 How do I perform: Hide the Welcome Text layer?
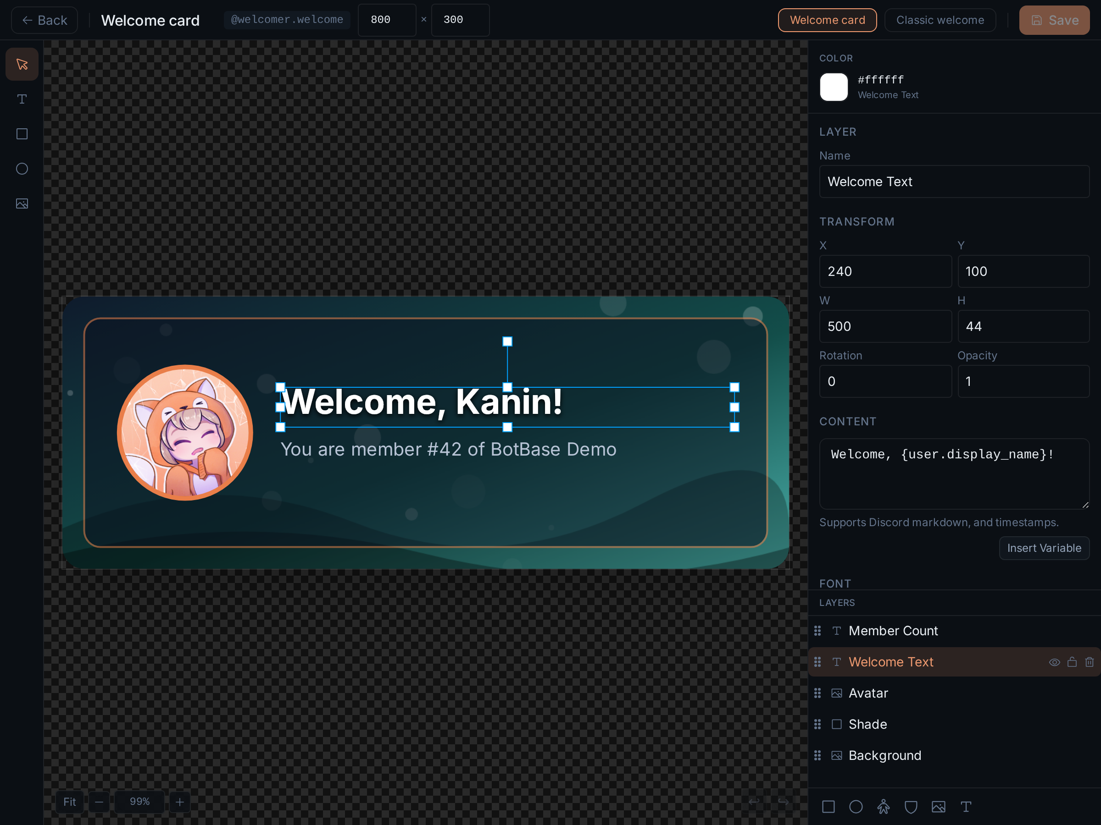pyautogui.click(x=1054, y=662)
